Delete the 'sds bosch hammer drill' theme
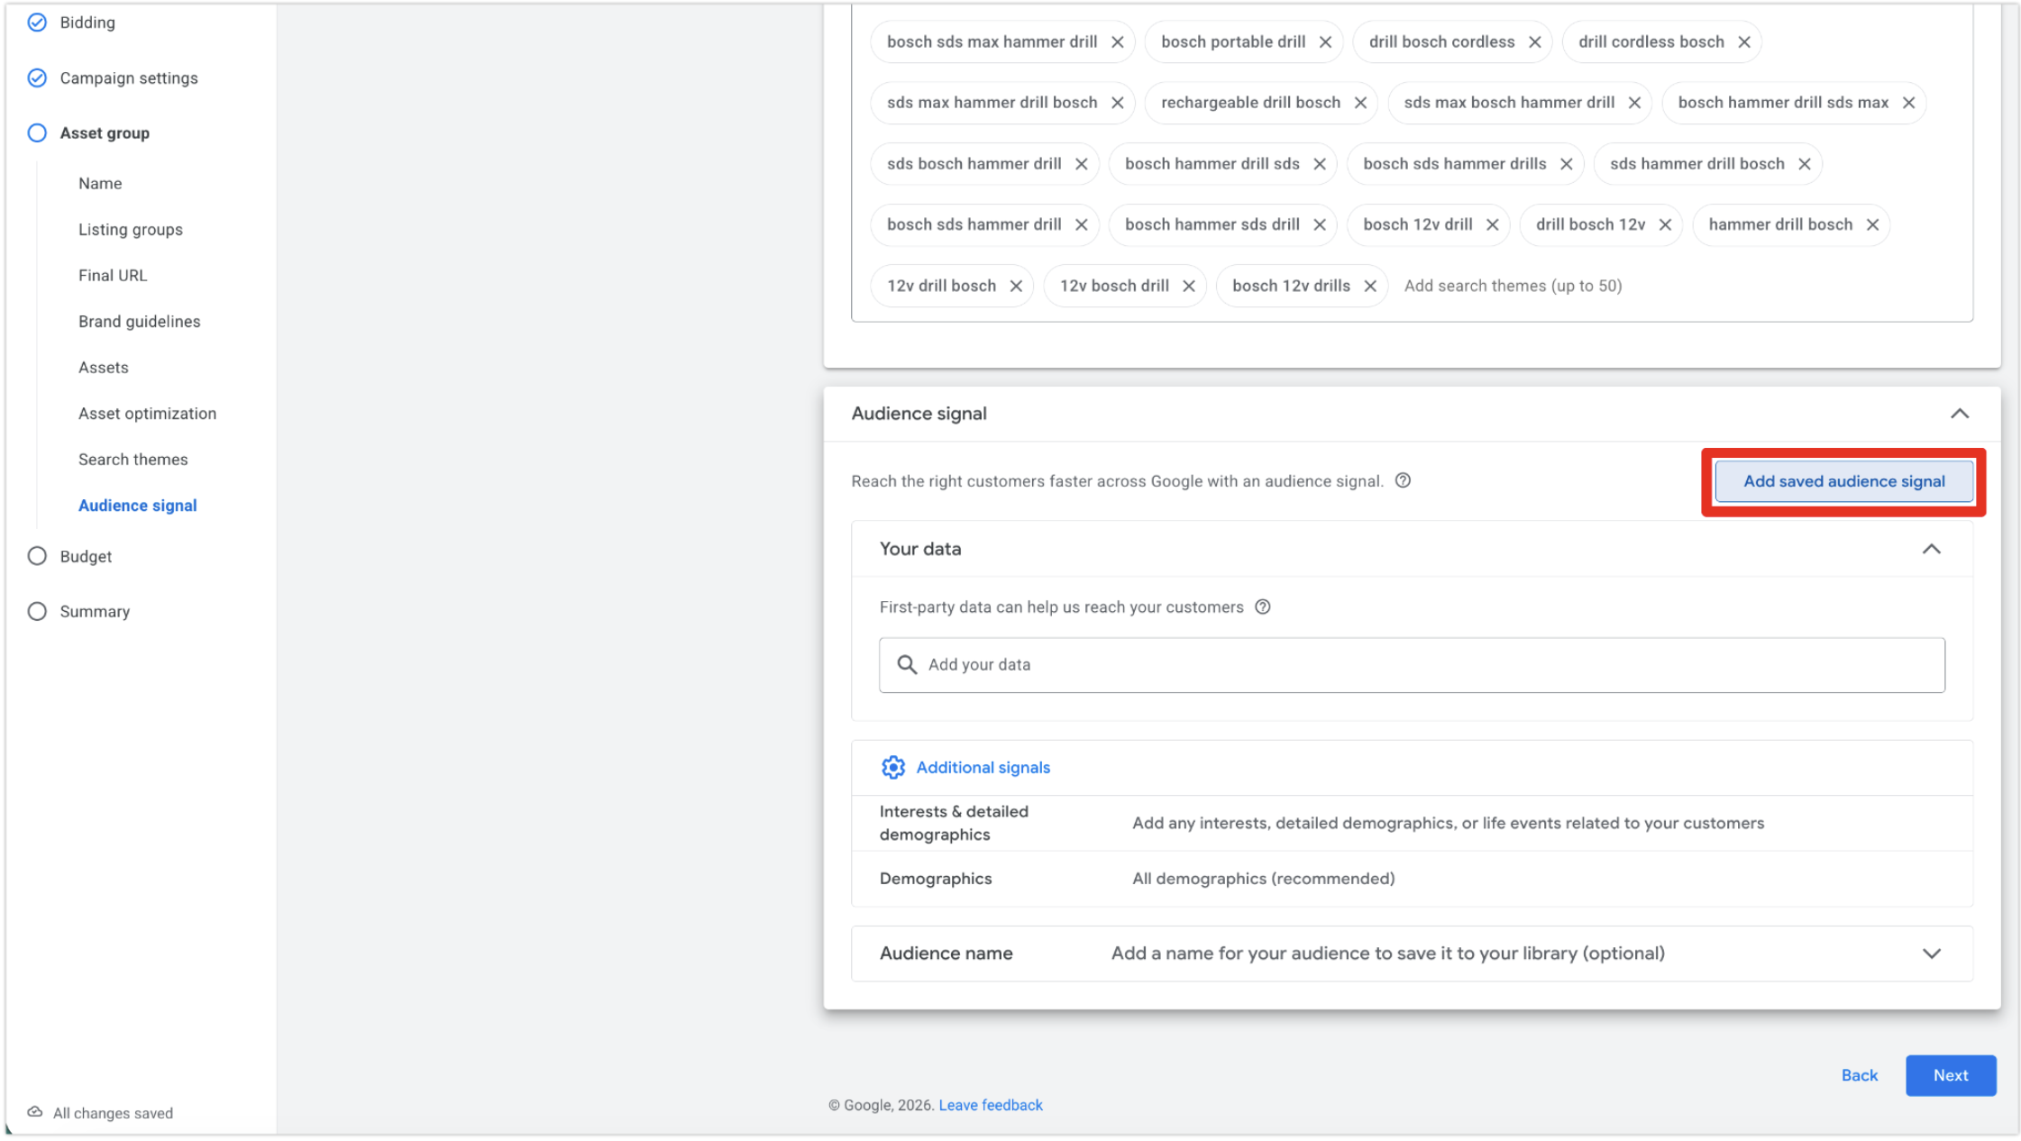The width and height of the screenshot is (2021, 1141). [x=1081, y=164]
